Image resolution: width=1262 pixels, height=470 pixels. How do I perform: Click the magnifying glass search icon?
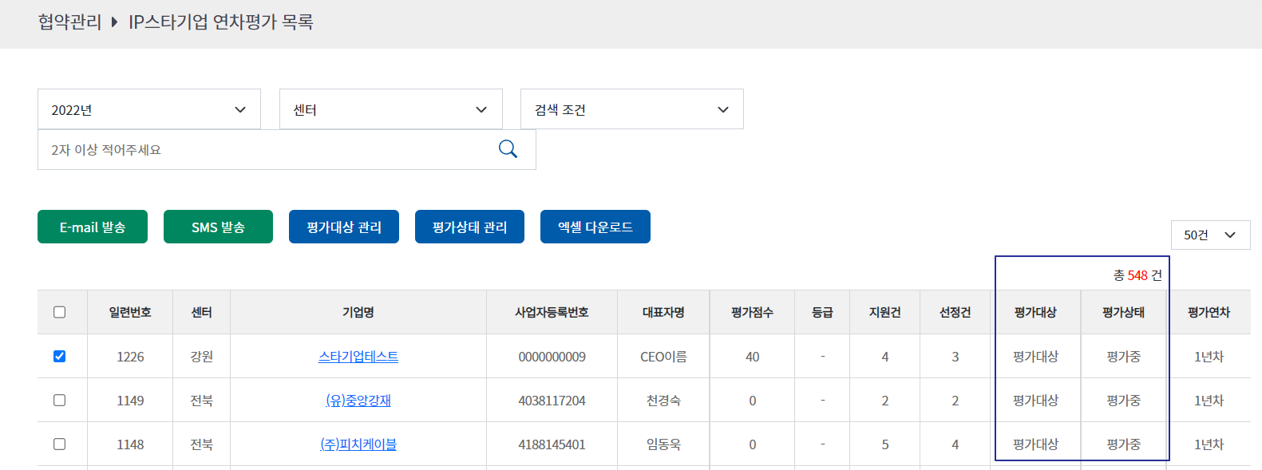(x=508, y=149)
